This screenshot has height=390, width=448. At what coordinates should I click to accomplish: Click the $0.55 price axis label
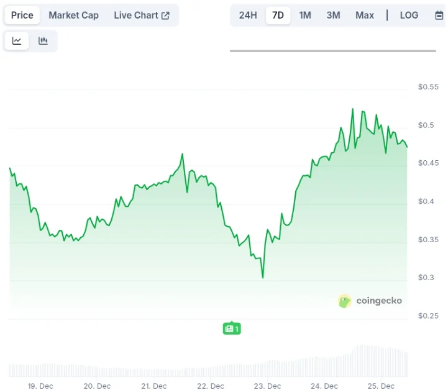pos(427,87)
